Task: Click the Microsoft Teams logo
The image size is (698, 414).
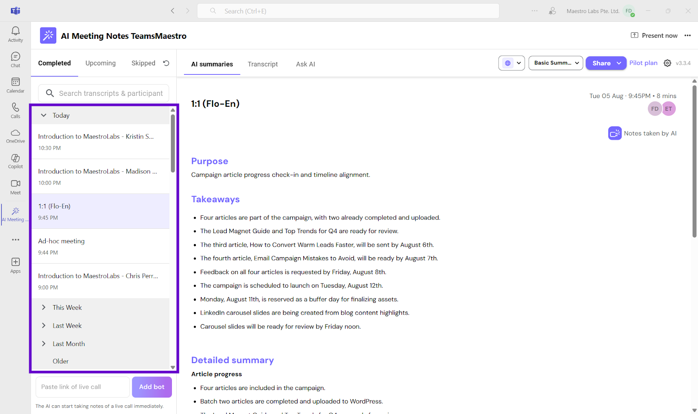Action: pos(15,11)
